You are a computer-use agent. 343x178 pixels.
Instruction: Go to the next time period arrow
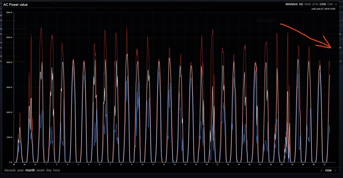[335, 170]
